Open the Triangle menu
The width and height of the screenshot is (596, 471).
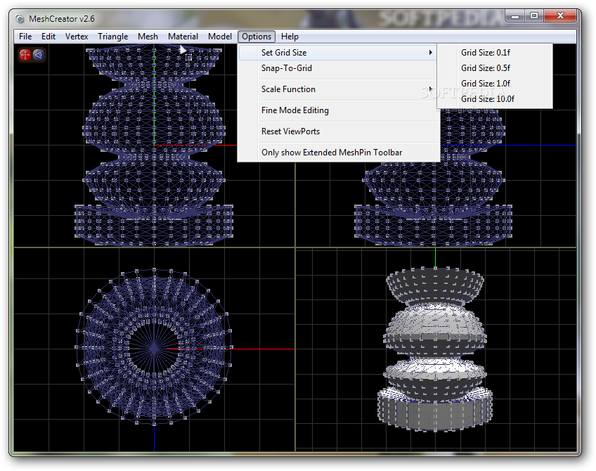pos(112,37)
